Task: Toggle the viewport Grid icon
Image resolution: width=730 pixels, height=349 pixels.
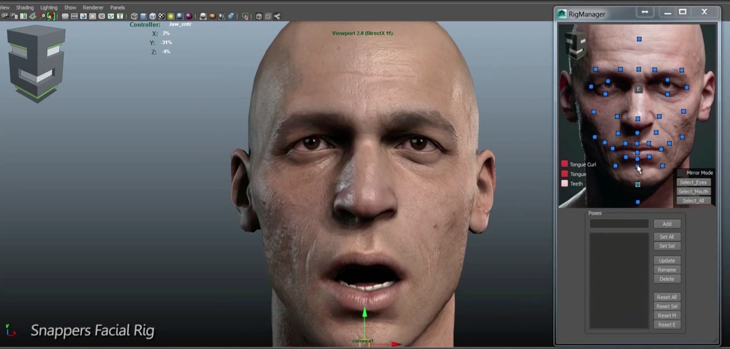Action: 65,16
